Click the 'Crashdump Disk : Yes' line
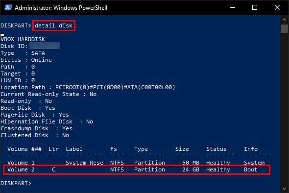The image size is (289, 193). [37, 128]
